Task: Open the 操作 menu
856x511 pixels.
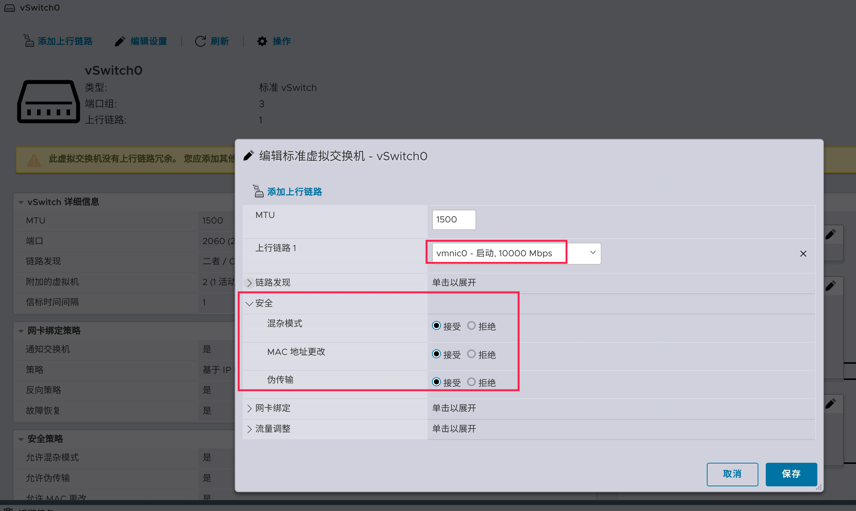Action: (282, 41)
